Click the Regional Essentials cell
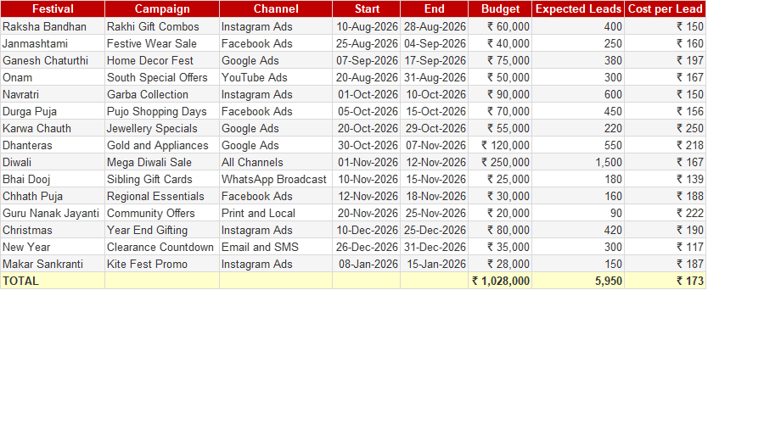 click(162, 196)
